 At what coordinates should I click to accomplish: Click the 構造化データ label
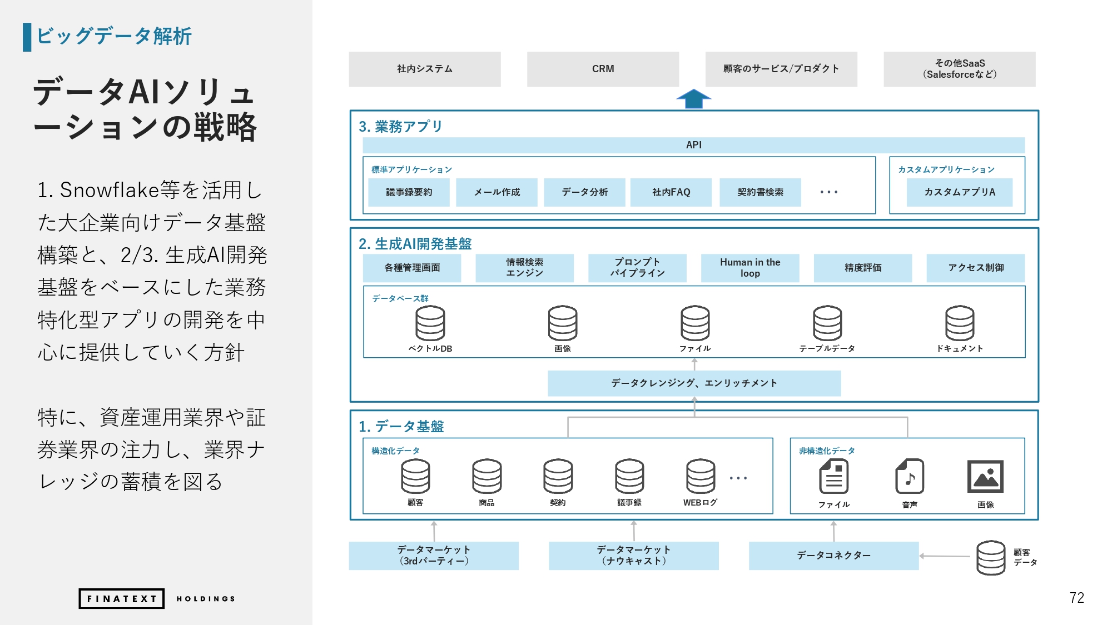[x=395, y=451]
